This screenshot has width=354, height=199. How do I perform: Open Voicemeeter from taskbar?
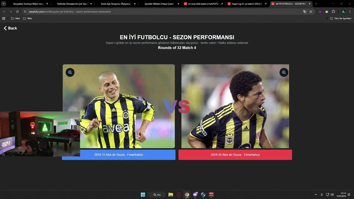(211, 195)
